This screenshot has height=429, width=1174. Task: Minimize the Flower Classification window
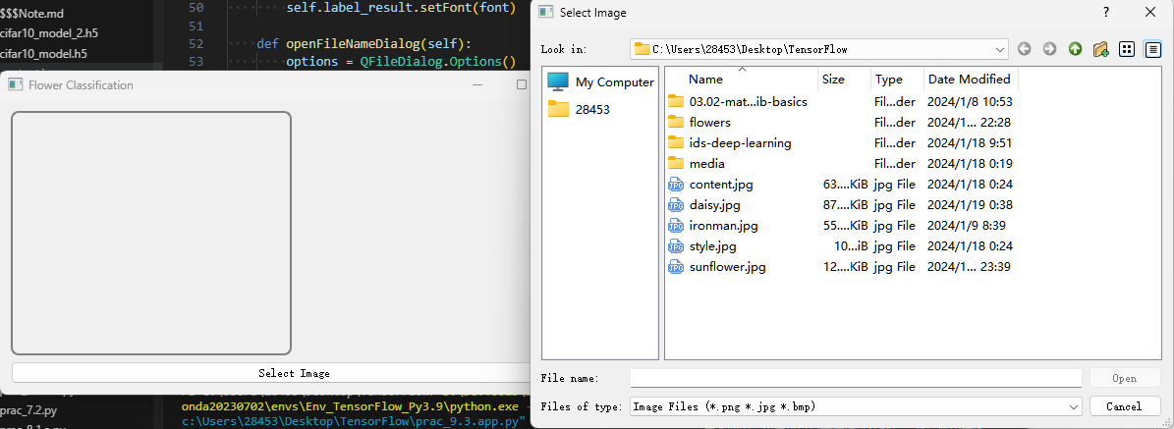click(476, 84)
